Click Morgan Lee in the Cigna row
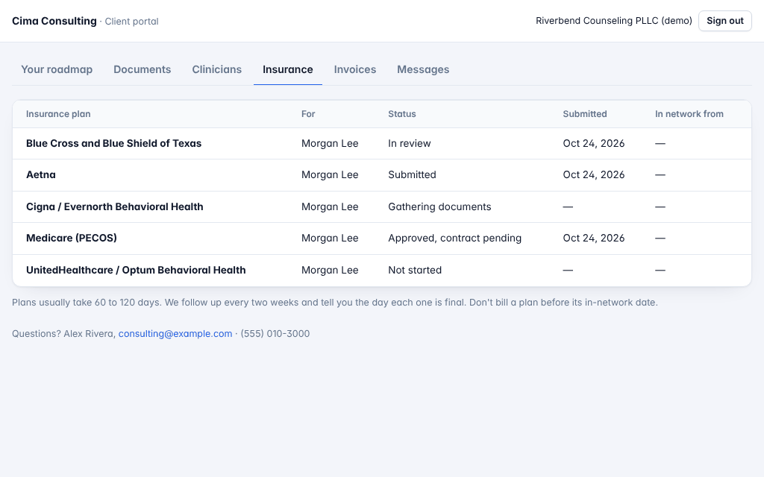 coord(330,207)
